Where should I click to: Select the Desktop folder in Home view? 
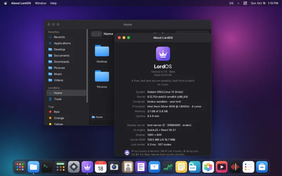pyautogui.click(x=102, y=54)
